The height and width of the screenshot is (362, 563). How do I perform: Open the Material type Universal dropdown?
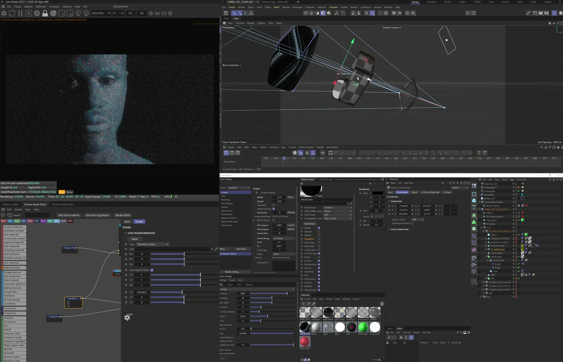pyautogui.click(x=338, y=208)
